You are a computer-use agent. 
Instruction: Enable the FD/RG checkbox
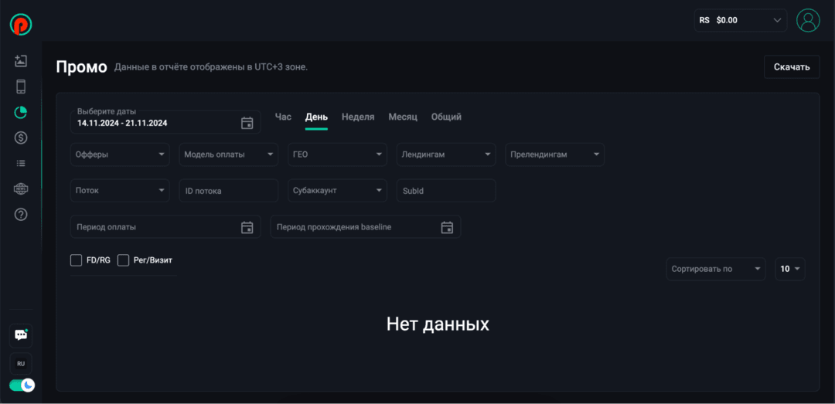(76, 260)
